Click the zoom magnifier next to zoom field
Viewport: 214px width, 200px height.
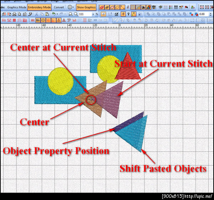point(76,14)
